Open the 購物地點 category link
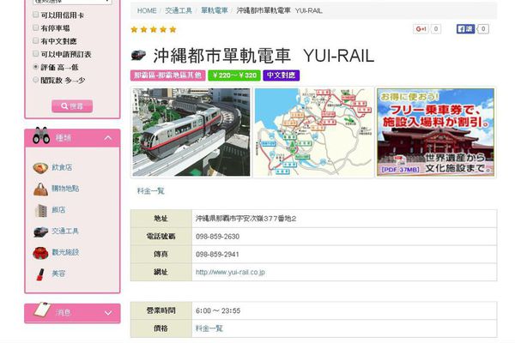This screenshot has height=343, width=515. [x=65, y=189]
